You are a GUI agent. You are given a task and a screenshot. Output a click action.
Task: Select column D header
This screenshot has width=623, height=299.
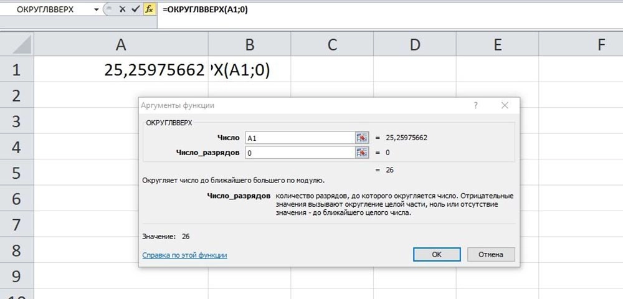click(414, 44)
